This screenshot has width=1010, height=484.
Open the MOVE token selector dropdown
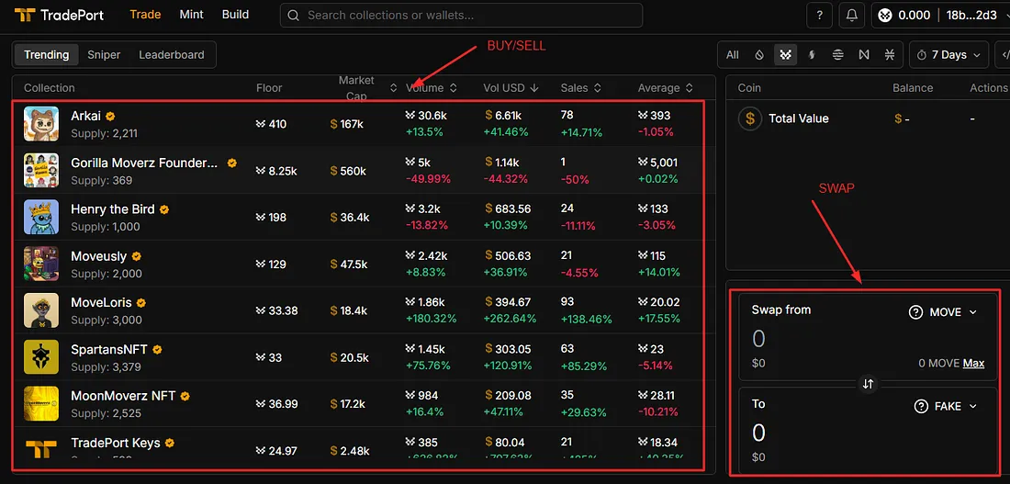click(943, 312)
